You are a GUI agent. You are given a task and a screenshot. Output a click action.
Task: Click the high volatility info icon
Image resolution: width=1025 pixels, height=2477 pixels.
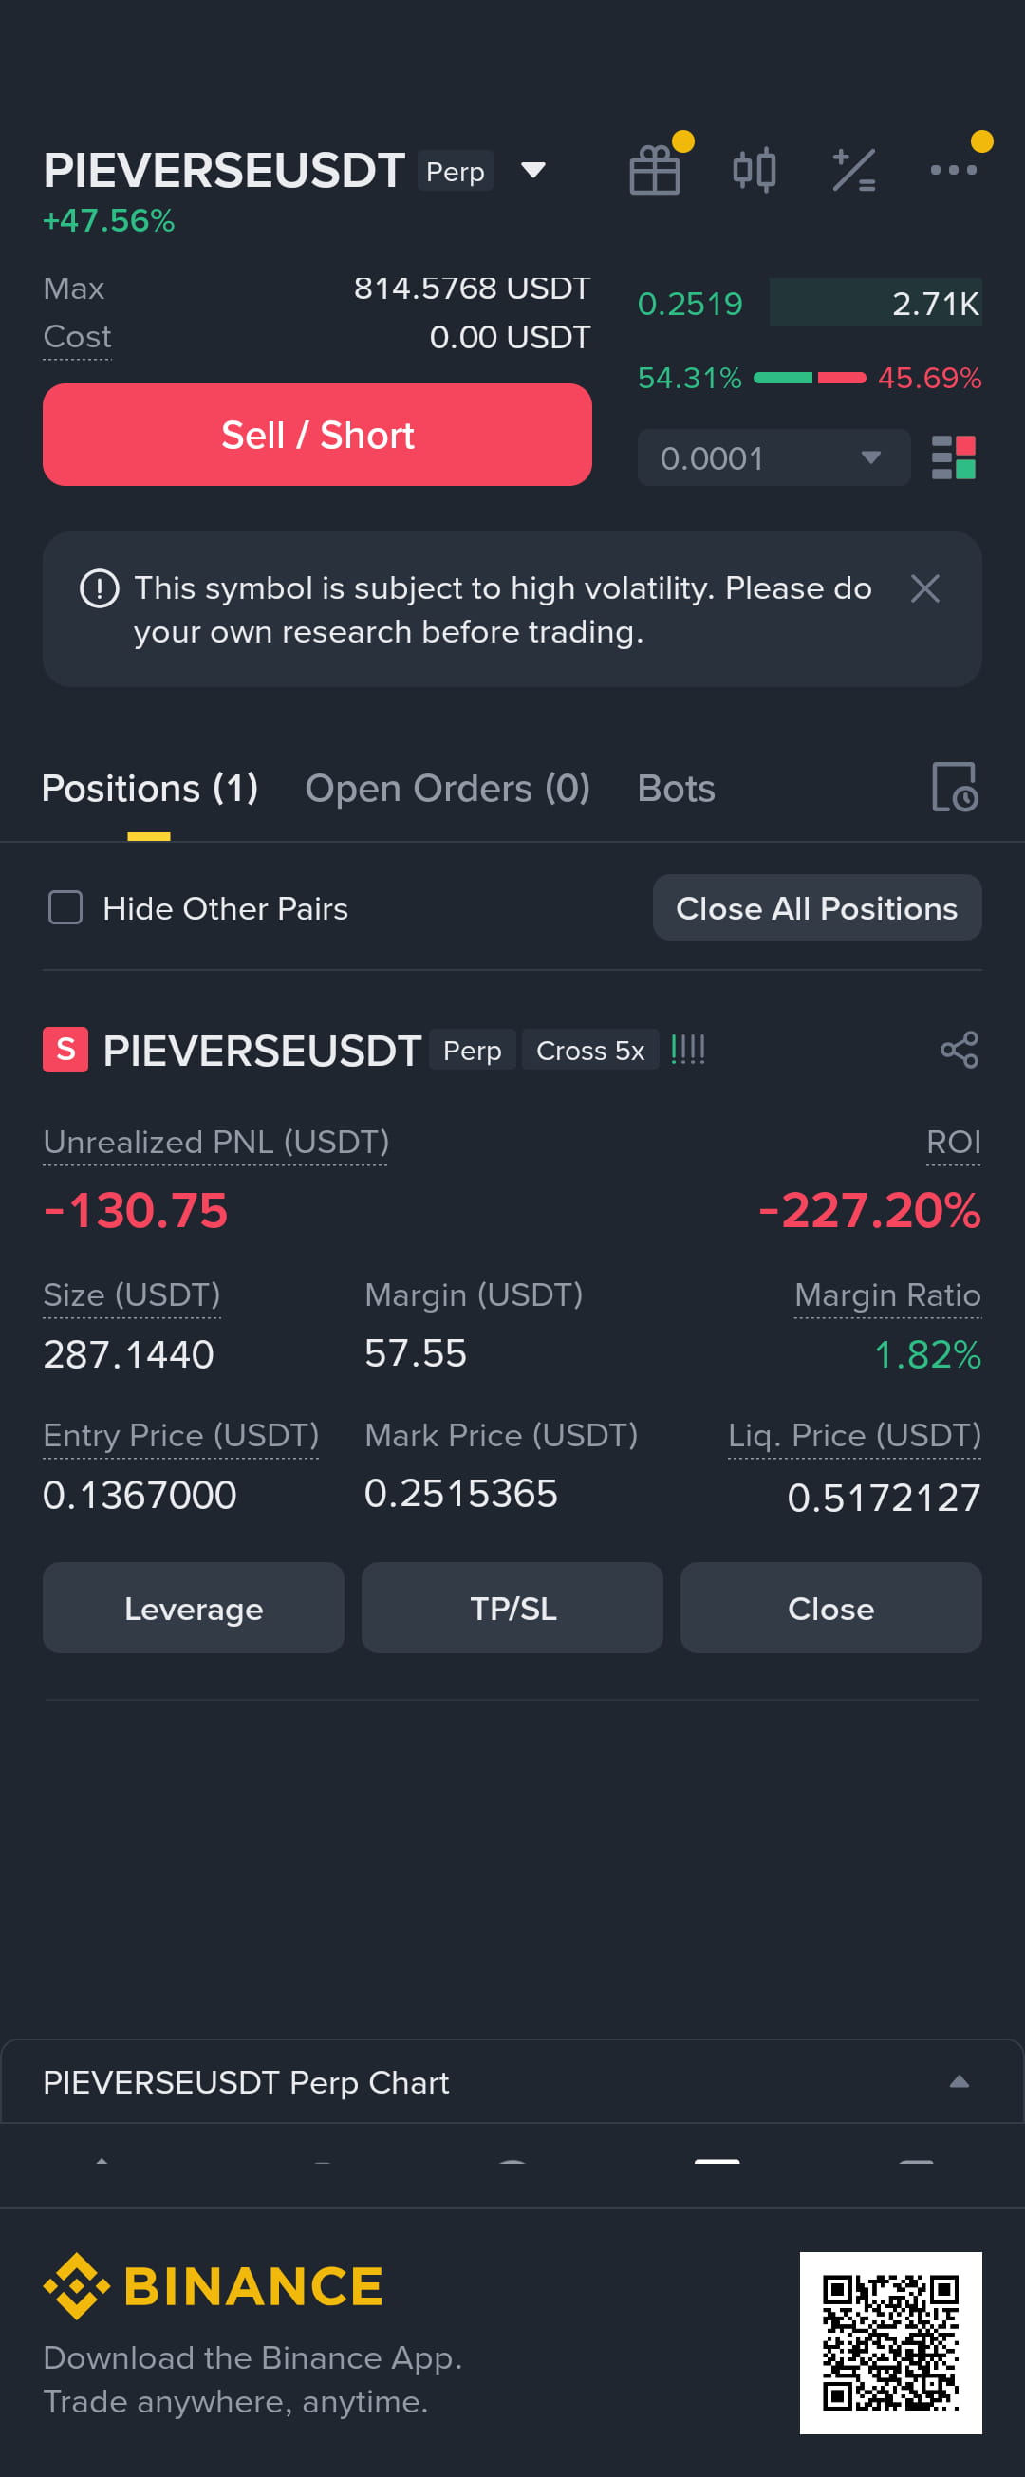point(99,588)
